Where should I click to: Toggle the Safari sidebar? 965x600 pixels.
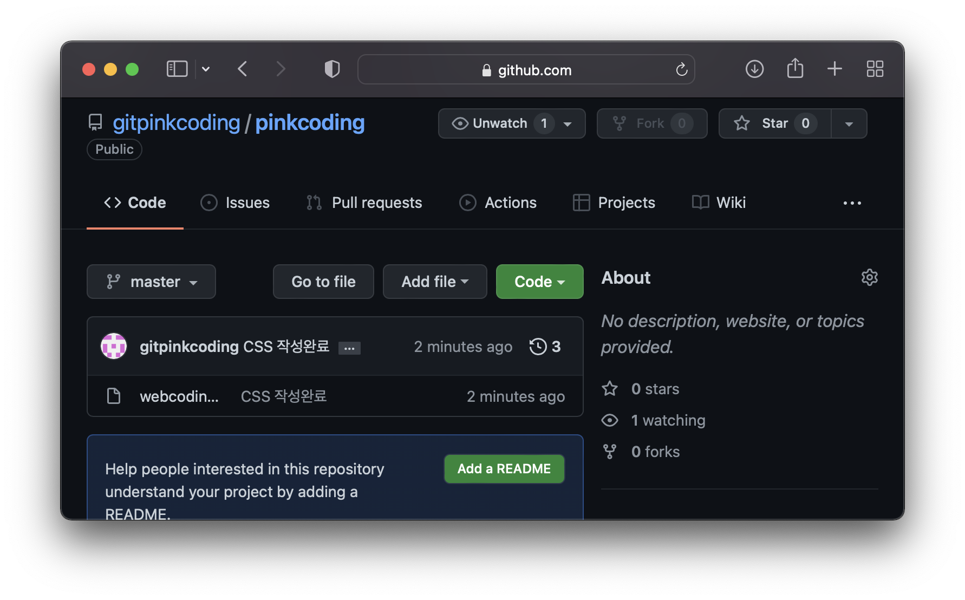pos(177,69)
